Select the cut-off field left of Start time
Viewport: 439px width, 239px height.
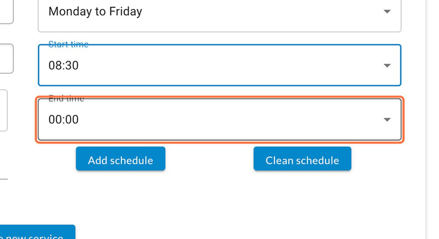click(x=7, y=58)
